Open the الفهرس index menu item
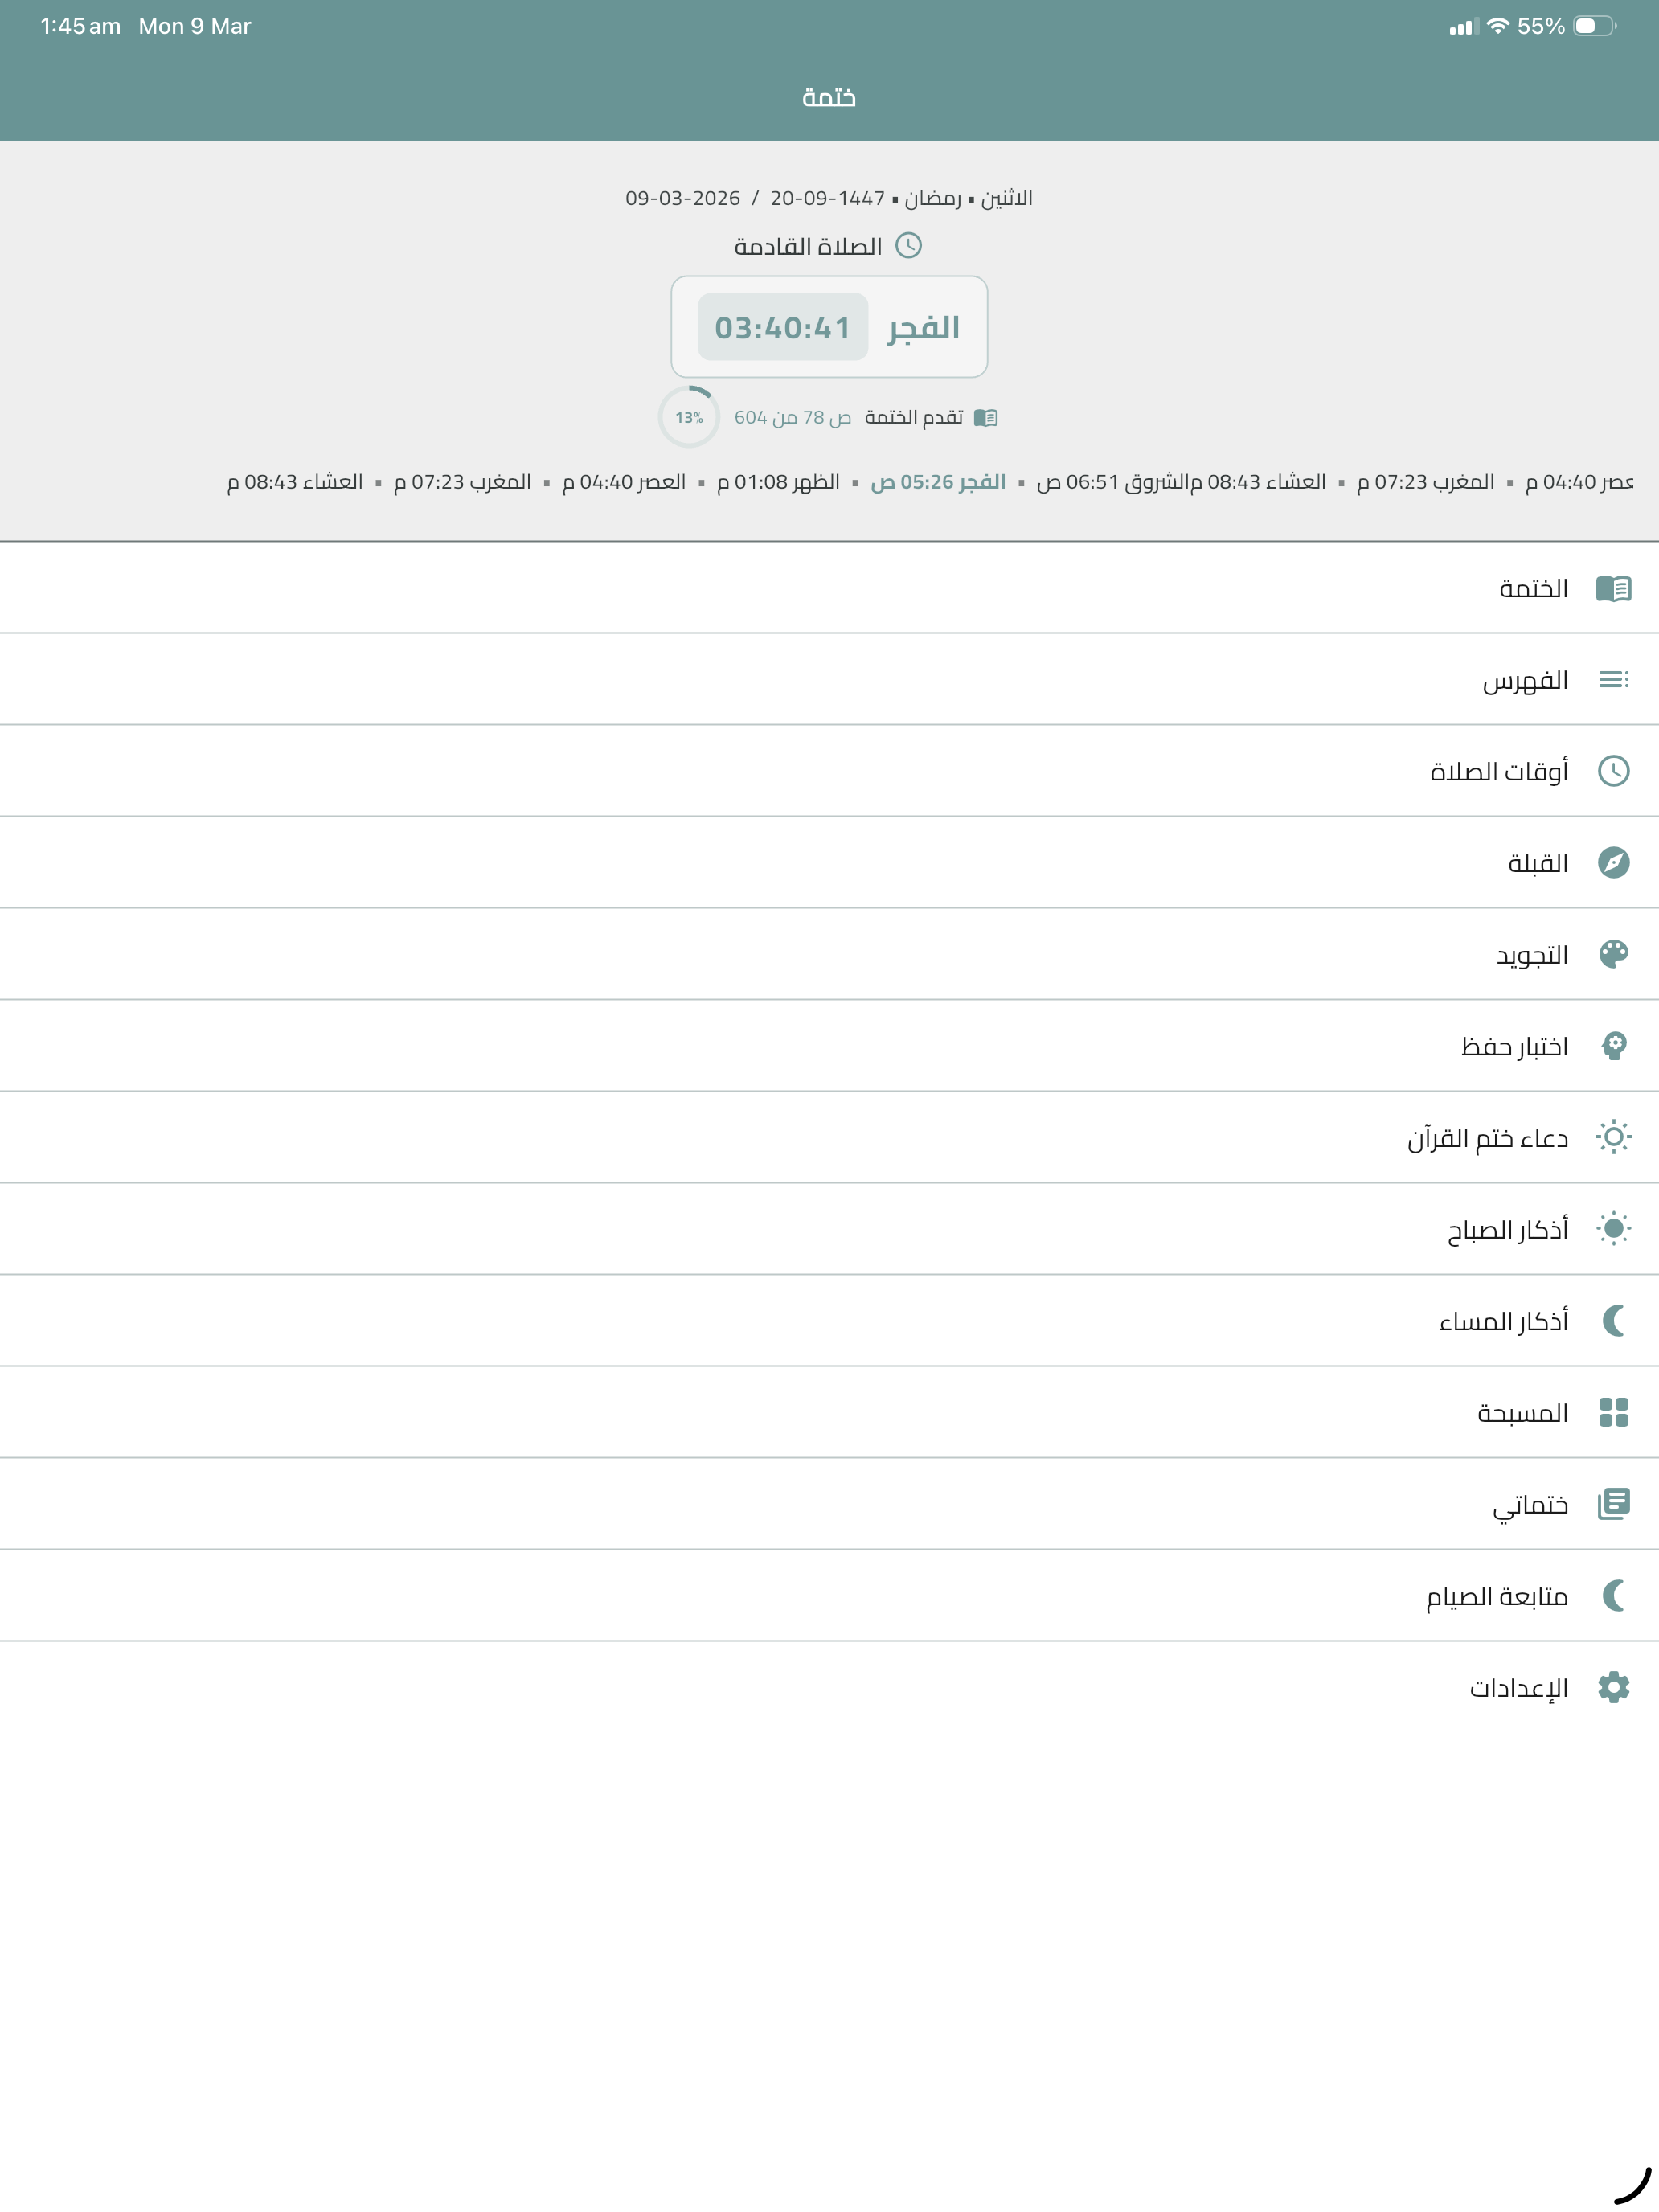Viewport: 1659px width, 2212px height. tap(829, 680)
